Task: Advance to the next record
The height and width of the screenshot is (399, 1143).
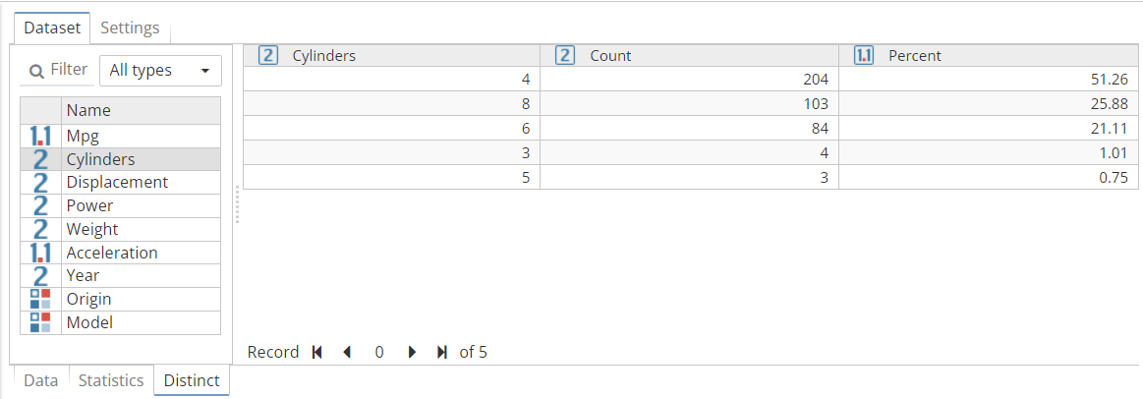Action: tap(413, 352)
